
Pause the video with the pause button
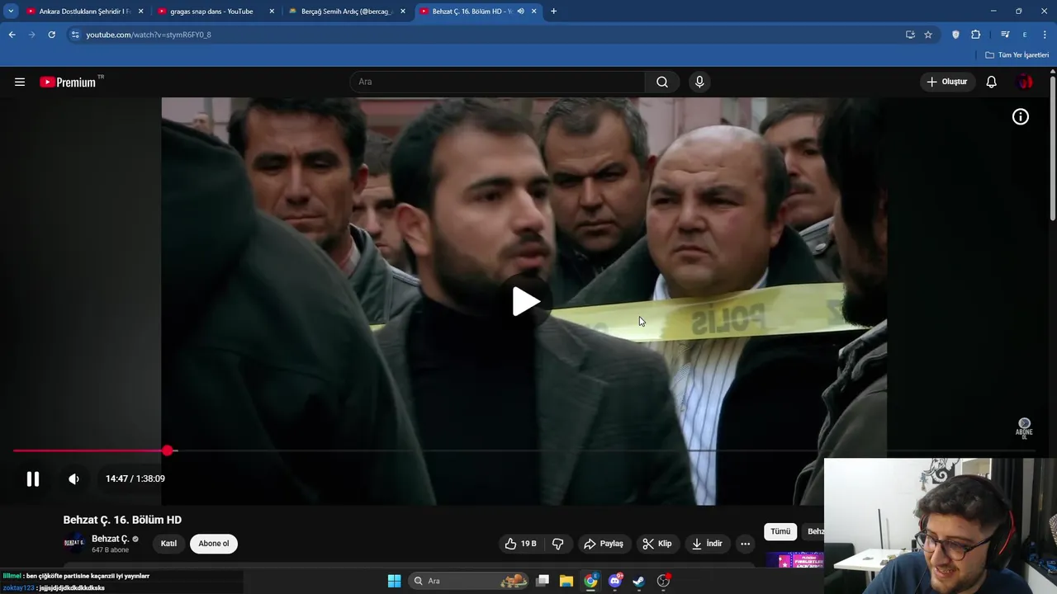(33, 478)
